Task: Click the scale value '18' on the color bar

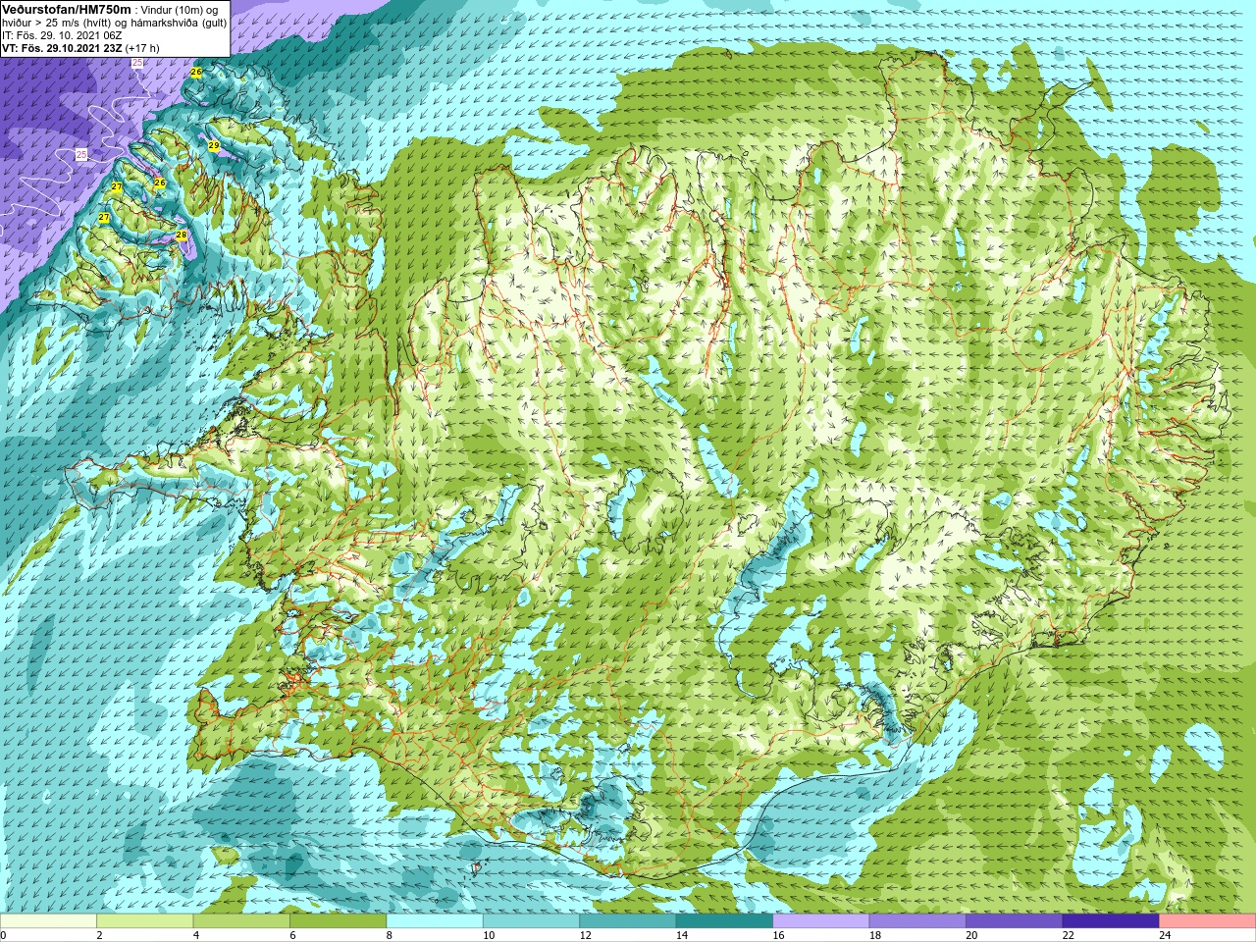Action: [x=875, y=935]
